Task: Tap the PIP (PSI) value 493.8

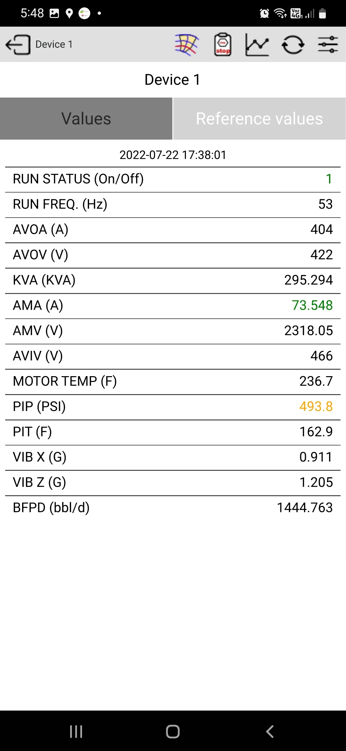Action: (x=316, y=406)
